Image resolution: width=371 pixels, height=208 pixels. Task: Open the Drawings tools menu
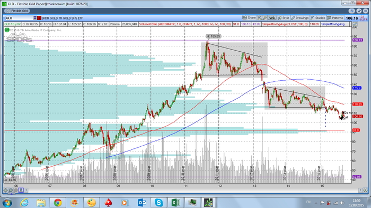click(x=300, y=18)
